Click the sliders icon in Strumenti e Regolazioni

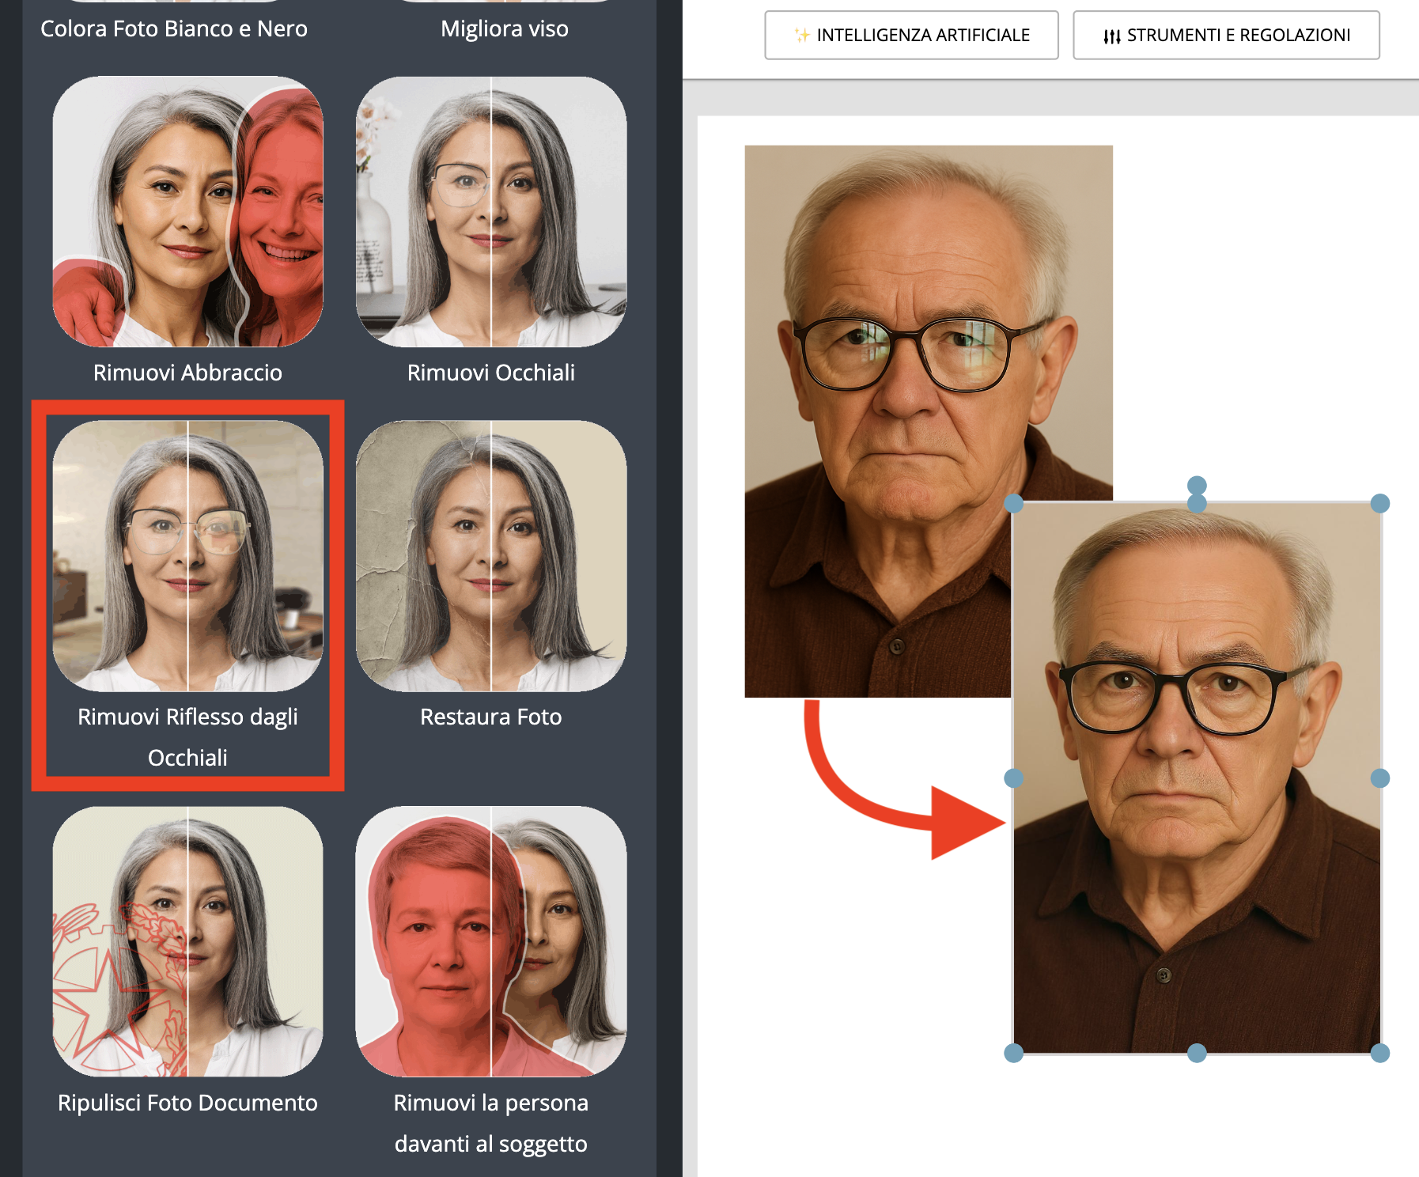[x=1112, y=36]
